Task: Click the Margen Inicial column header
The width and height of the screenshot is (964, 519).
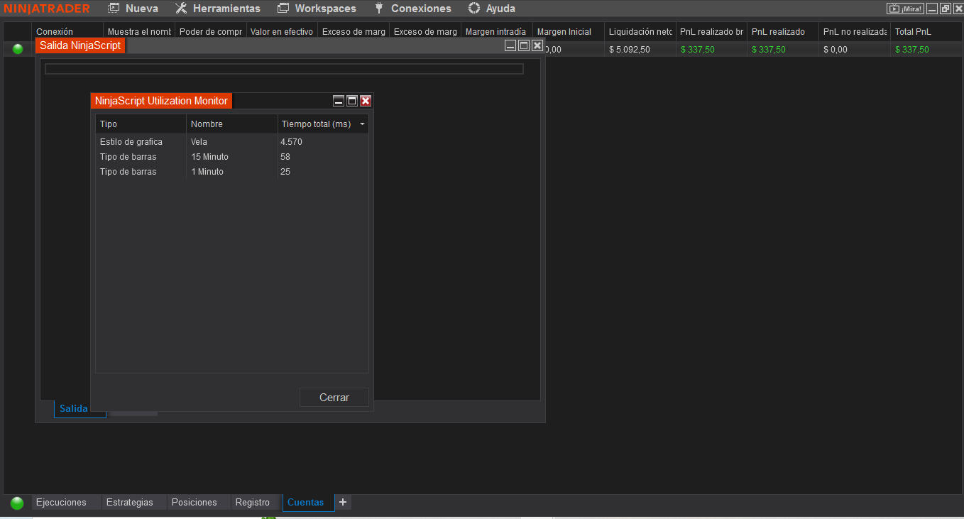Action: [568, 32]
